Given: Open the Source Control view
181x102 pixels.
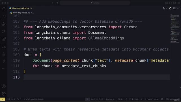Looking at the screenshot, I should tap(4, 31).
